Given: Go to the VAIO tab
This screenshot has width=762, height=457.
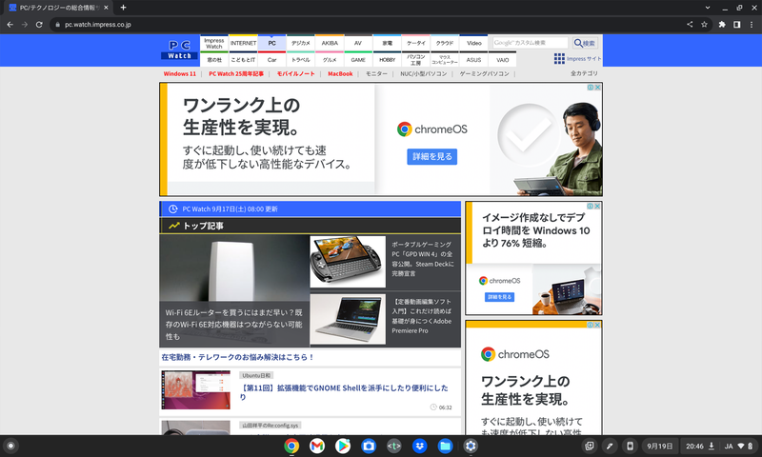Looking at the screenshot, I should (503, 60).
